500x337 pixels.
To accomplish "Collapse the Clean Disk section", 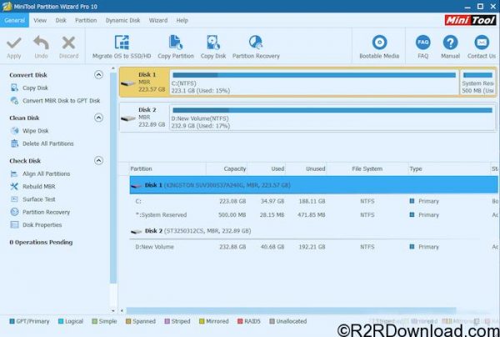I will [x=98, y=118].
